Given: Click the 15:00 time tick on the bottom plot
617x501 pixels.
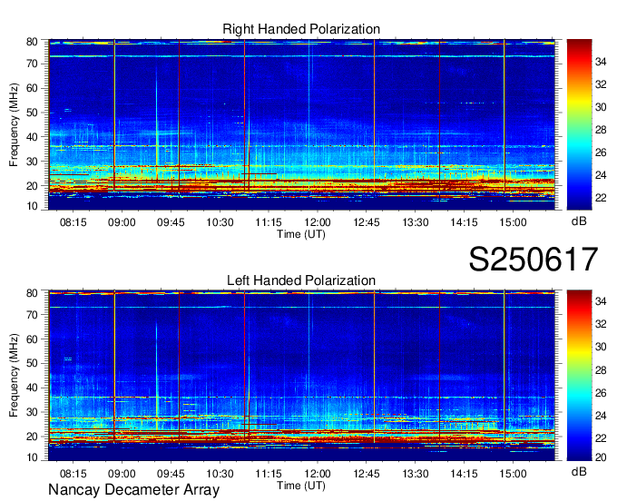Looking at the screenshot, I should coord(514,474).
